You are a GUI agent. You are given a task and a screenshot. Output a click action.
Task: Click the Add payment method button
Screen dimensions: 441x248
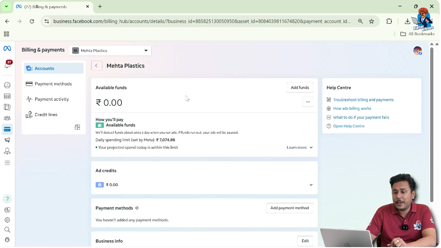[289, 208]
